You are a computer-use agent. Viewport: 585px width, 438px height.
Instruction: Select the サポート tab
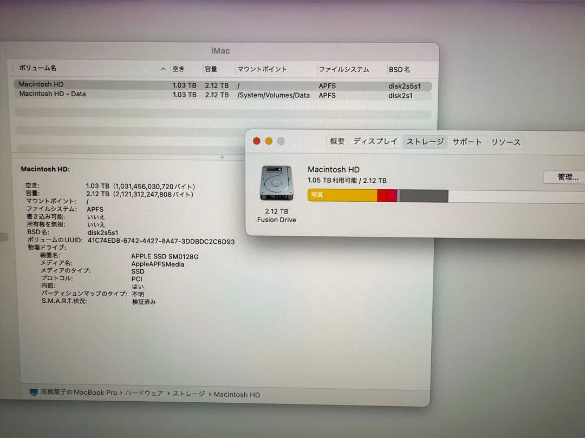click(467, 142)
